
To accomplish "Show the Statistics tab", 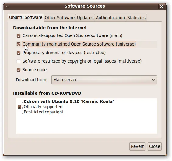I will [136, 18].
